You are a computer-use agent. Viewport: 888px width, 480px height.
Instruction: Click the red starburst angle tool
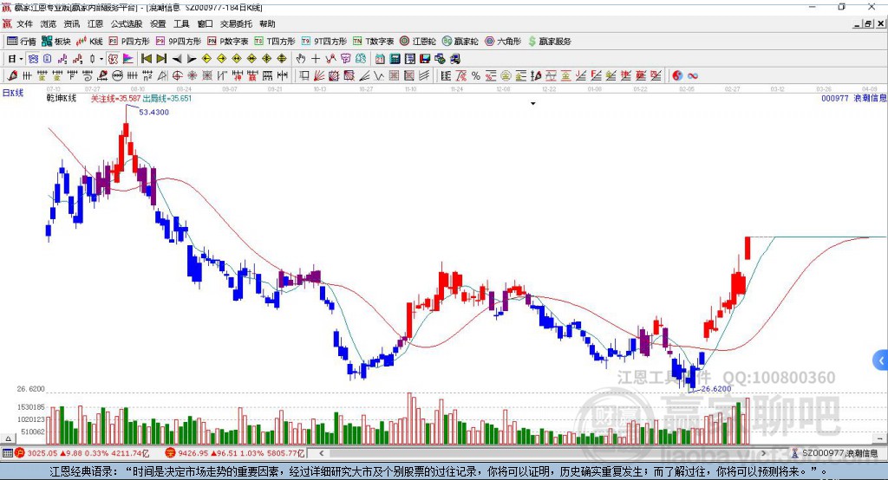tap(192, 75)
